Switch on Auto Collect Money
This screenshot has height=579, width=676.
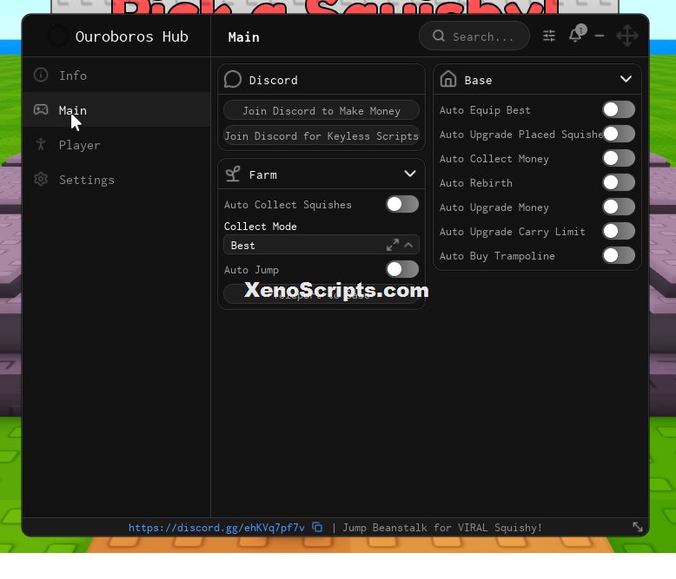pyautogui.click(x=619, y=158)
